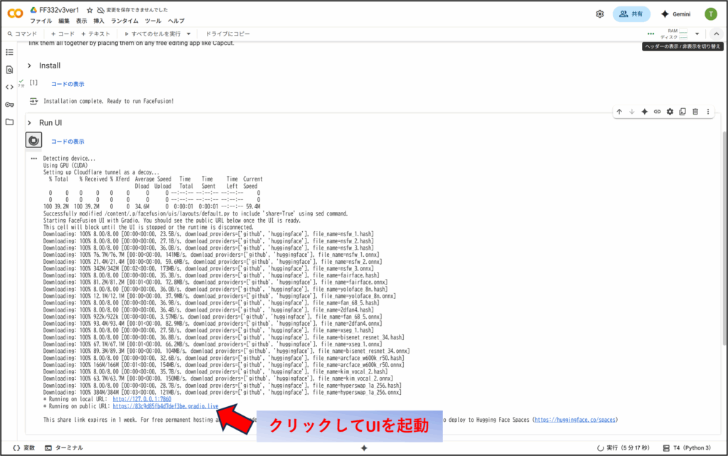This screenshot has height=456, width=728.
Task: Open the local URL http://127.0.0.1:7860
Action: [141, 399]
